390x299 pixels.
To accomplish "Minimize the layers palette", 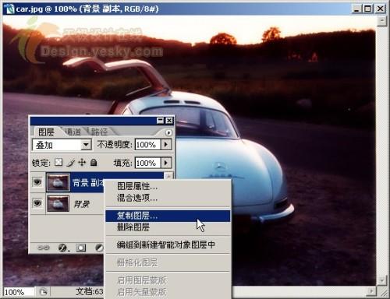I will point(161,121).
